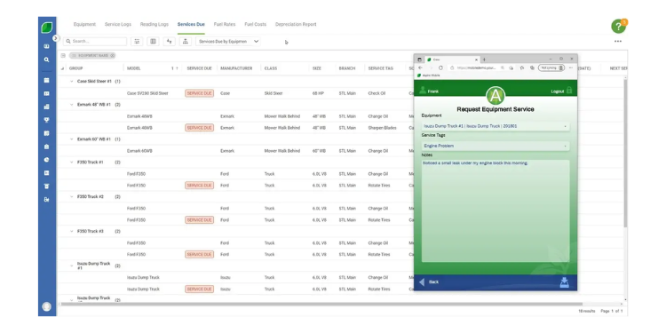Collapse the Case Skid Steer #1 group
The height and width of the screenshot is (333, 666).
pyautogui.click(x=72, y=81)
